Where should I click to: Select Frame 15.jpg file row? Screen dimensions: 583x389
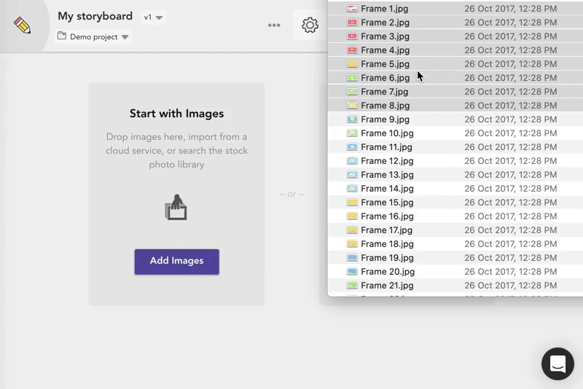(387, 203)
